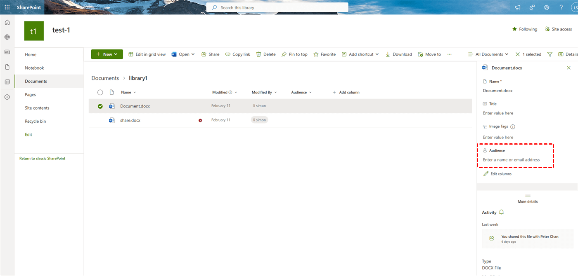Screen dimensions: 578x276
Task: Click the Share command
Action: point(210,54)
